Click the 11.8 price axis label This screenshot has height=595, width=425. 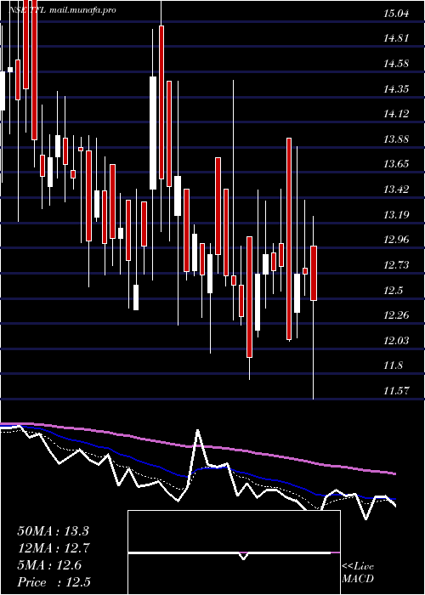click(x=393, y=365)
